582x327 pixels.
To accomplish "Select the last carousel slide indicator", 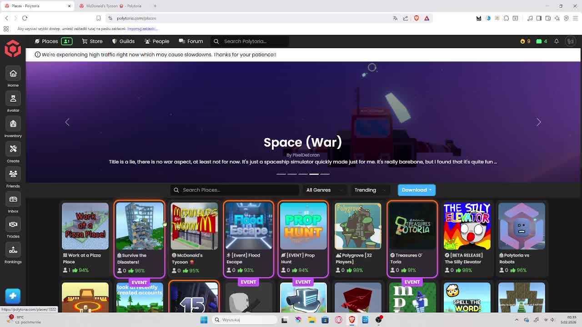I will (x=325, y=174).
